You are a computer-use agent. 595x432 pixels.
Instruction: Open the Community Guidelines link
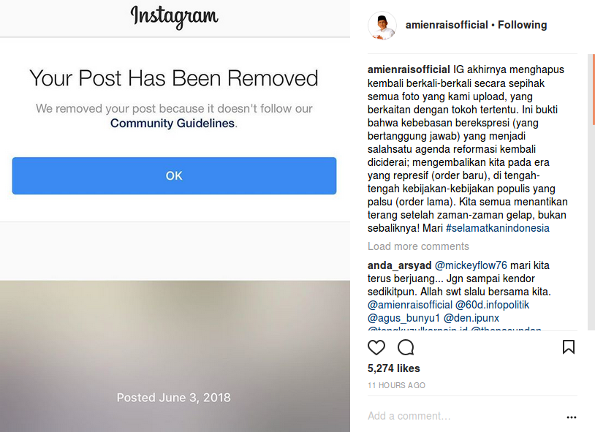pos(173,124)
